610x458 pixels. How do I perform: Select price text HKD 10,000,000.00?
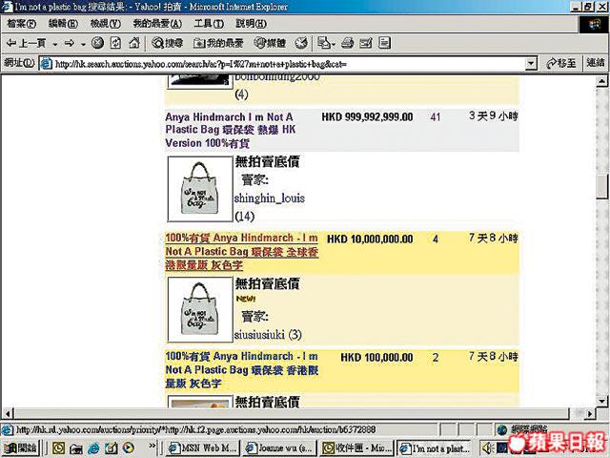[x=370, y=239]
